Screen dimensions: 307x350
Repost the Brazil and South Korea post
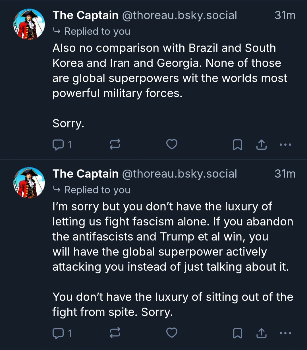tap(115, 145)
